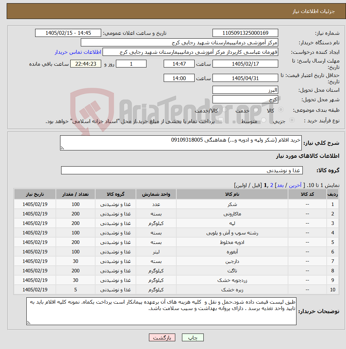346x349 pixels.
Task: Click the واحد شمارش column header
Action: pos(156,194)
